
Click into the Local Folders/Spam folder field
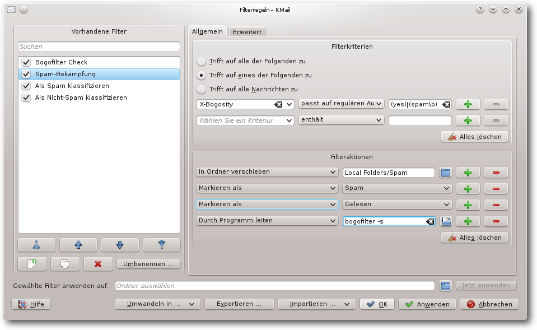click(389, 173)
